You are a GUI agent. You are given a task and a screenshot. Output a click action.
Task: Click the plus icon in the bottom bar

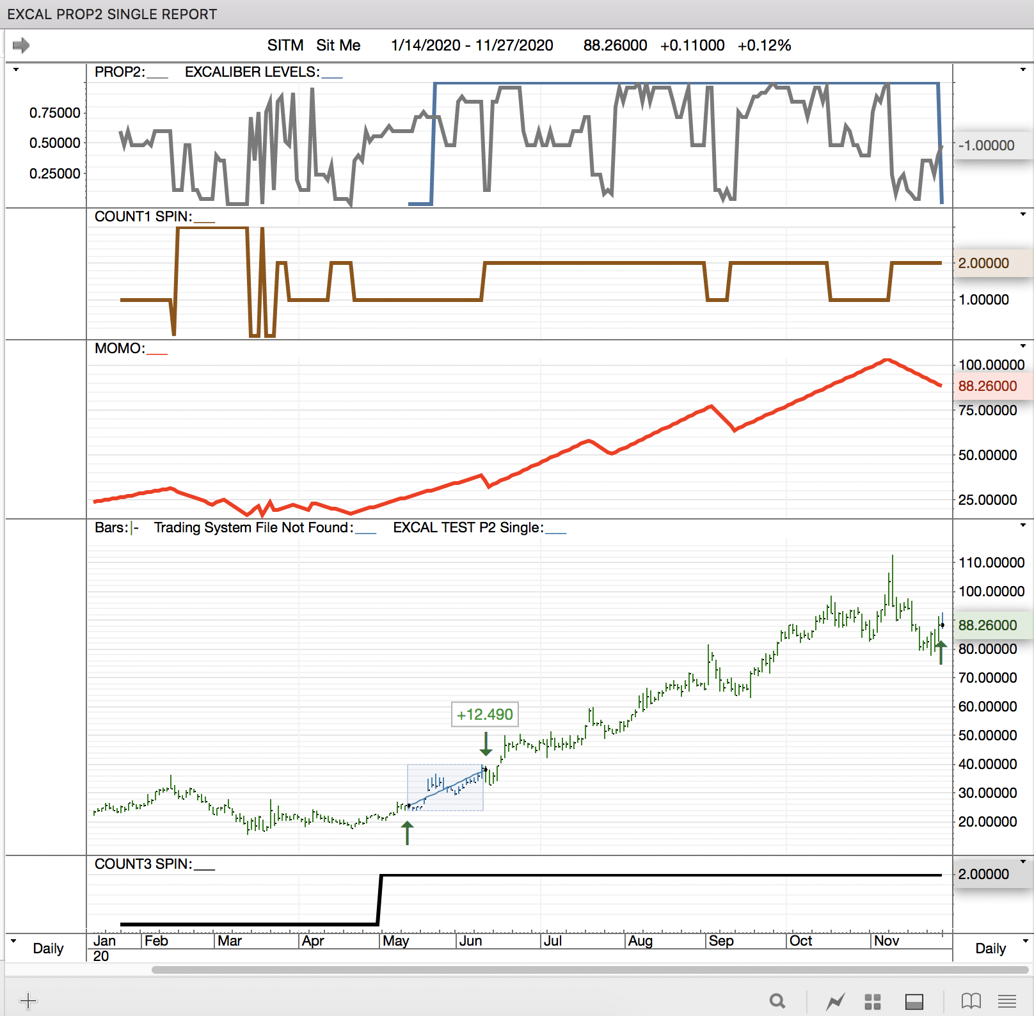[x=28, y=1001]
